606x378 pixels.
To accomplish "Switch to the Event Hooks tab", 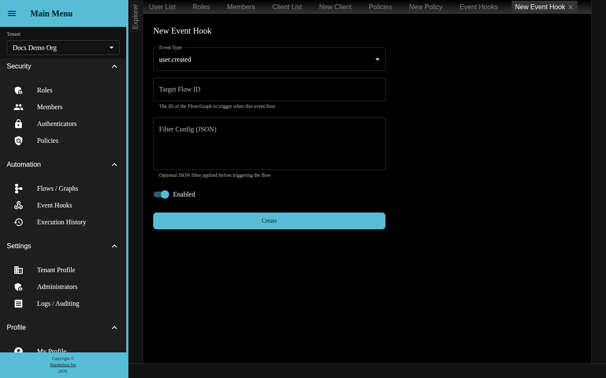I will [x=478, y=7].
